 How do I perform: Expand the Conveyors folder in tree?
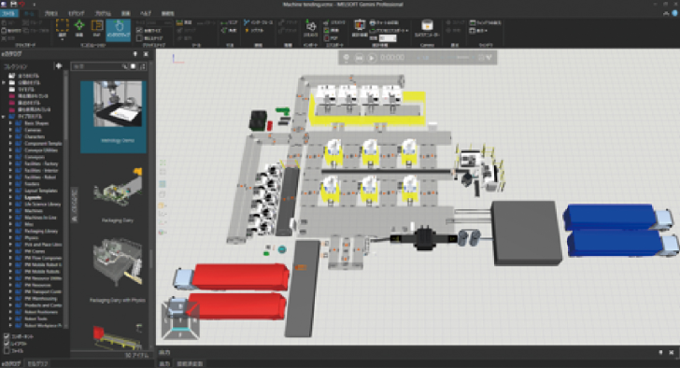click(x=10, y=157)
